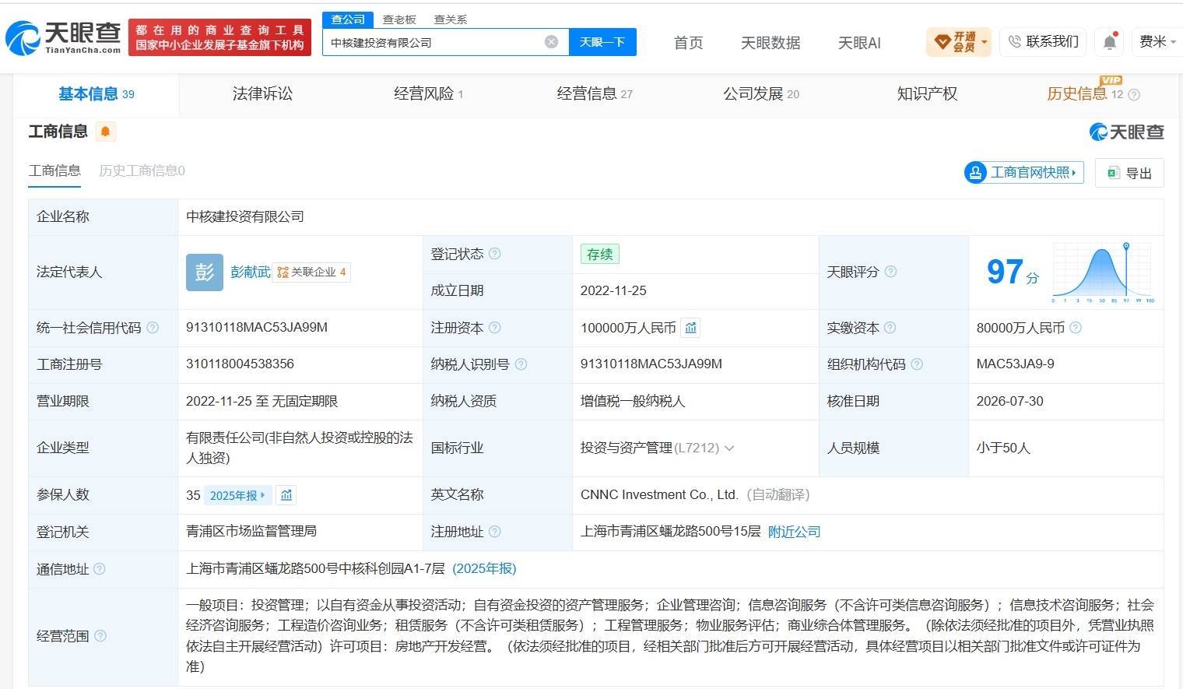Viewport: 1183px width, 689px height.
Task: Open 天眼AI in the top navigation
Action: (859, 43)
